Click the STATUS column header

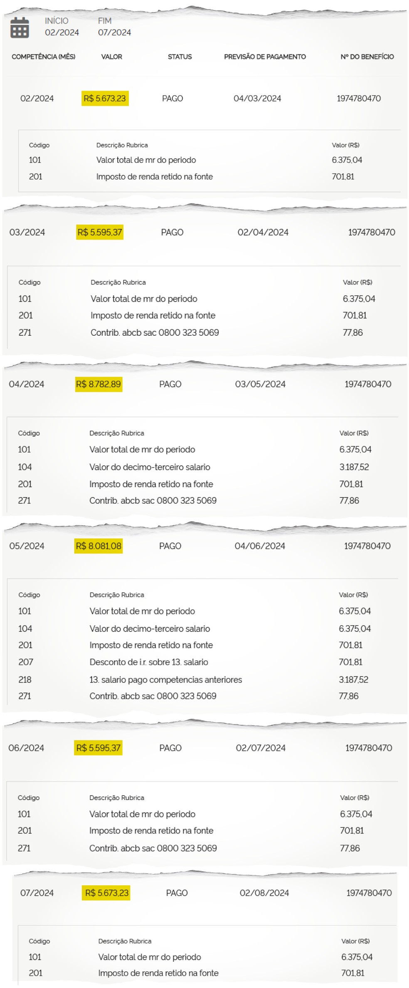click(180, 57)
